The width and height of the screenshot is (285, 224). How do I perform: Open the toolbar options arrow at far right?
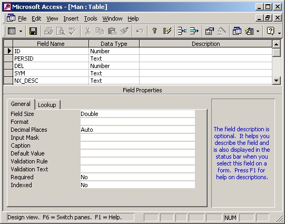click(279, 33)
